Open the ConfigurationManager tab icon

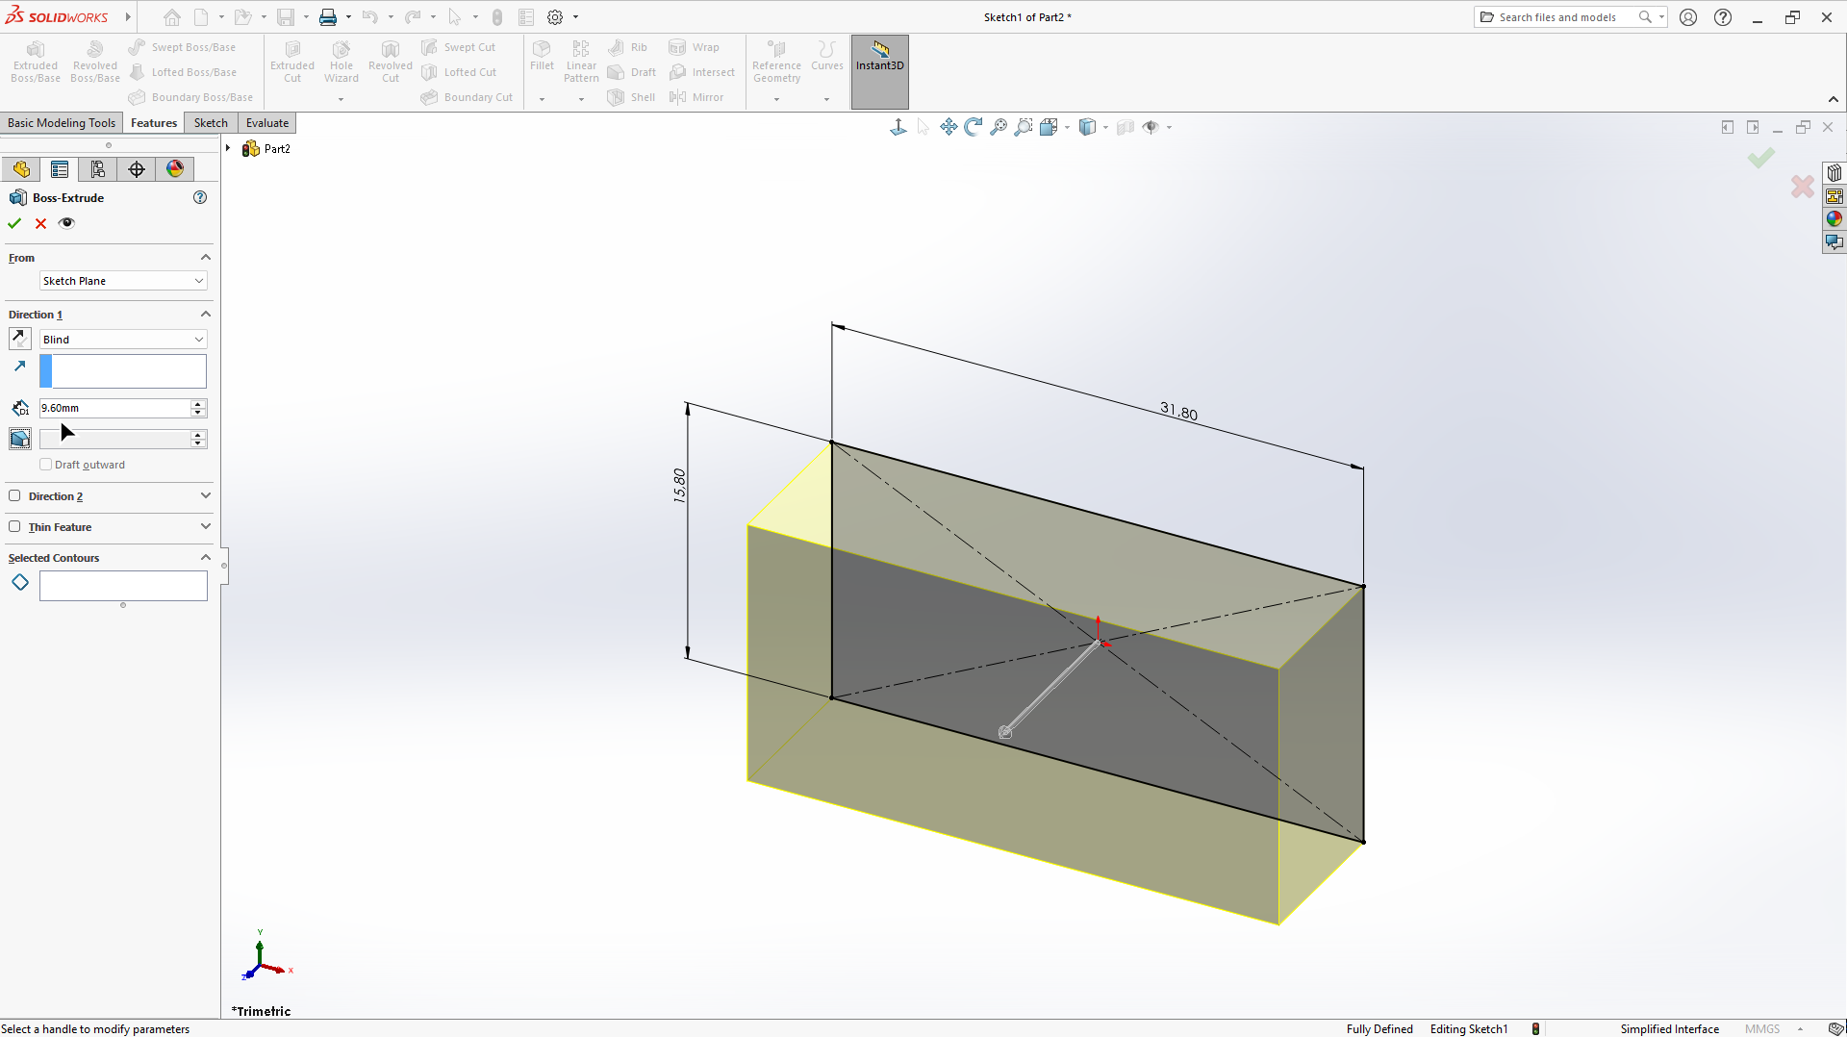[x=97, y=169]
